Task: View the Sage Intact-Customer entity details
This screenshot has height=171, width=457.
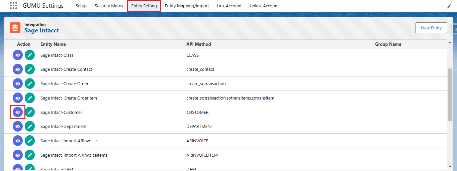Action: point(18,112)
